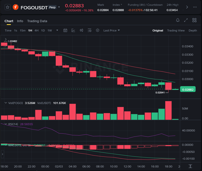
Task: Open price alert bell icon
Action: pyautogui.click(x=178, y=20)
